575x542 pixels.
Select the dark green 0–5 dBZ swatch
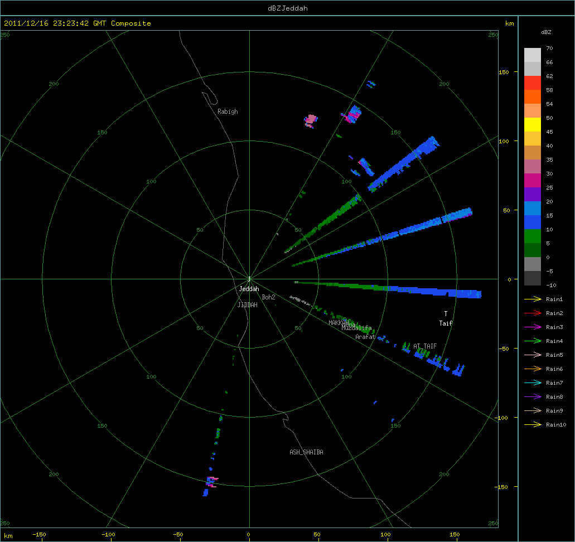point(533,250)
